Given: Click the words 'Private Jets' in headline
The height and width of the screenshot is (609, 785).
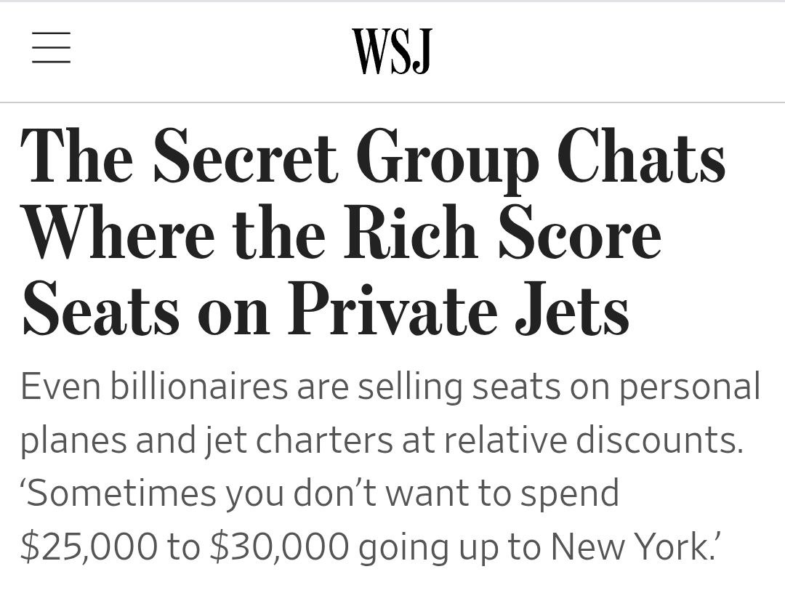Looking at the screenshot, I should tap(459, 309).
